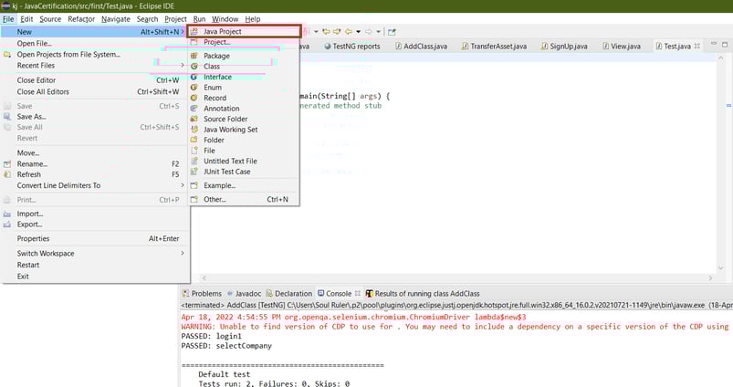Switch to the TestNG reports tab

tap(352, 47)
